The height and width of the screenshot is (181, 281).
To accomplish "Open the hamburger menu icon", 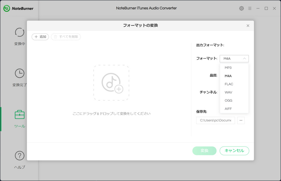I will coord(250,8).
